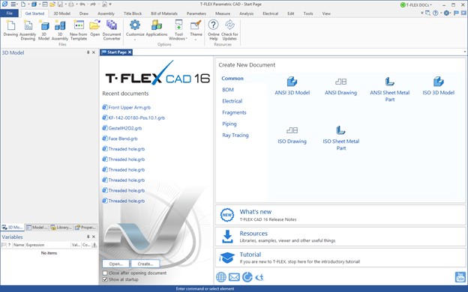Screen dimensions: 468x292
Task: Enable Close after opening document checkbox
Action: pos(105,273)
